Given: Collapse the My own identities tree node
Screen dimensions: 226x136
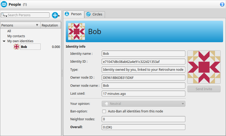Looking at the screenshot, I should click(x=4, y=41).
